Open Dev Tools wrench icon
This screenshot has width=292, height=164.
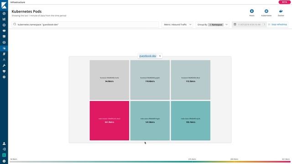[x=4, y=66]
